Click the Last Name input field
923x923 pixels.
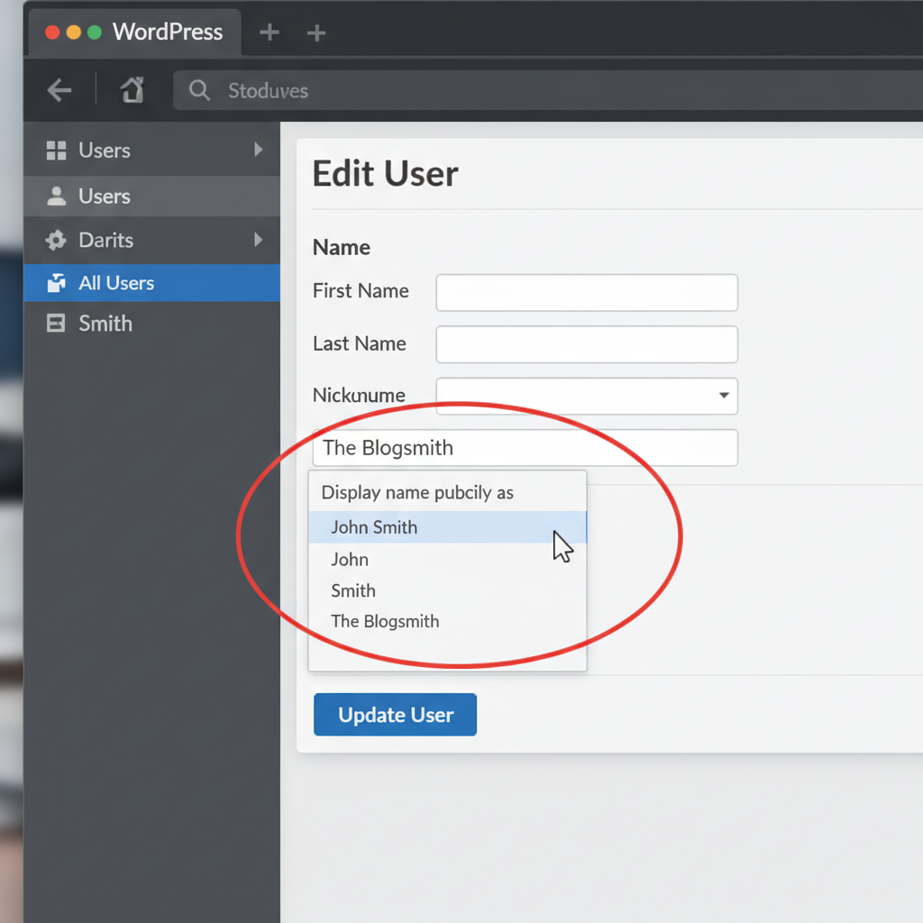pos(587,344)
